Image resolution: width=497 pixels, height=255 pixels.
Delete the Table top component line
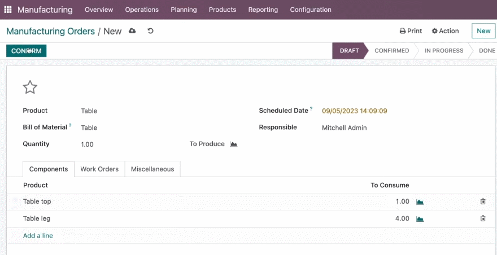click(483, 201)
